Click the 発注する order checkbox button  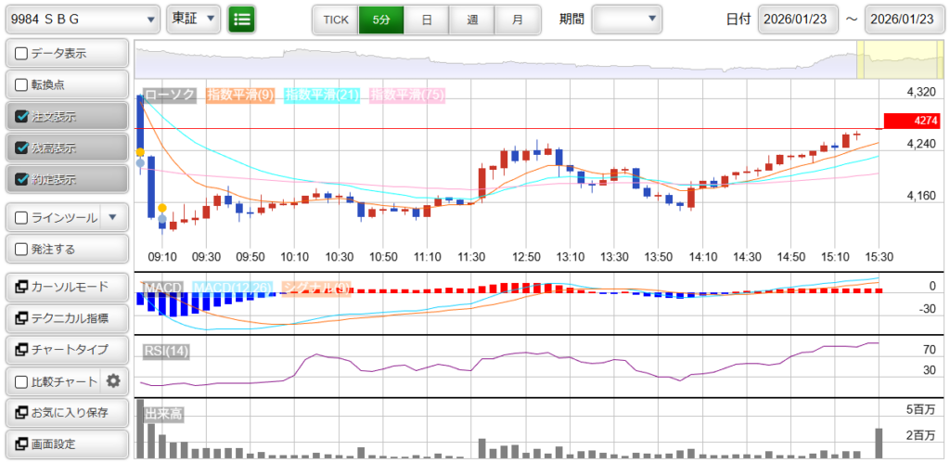tap(65, 249)
